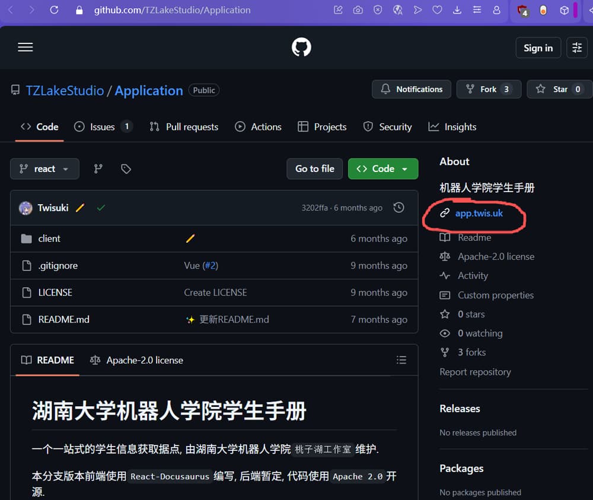
Task: Open the Activity link
Action: click(473, 276)
